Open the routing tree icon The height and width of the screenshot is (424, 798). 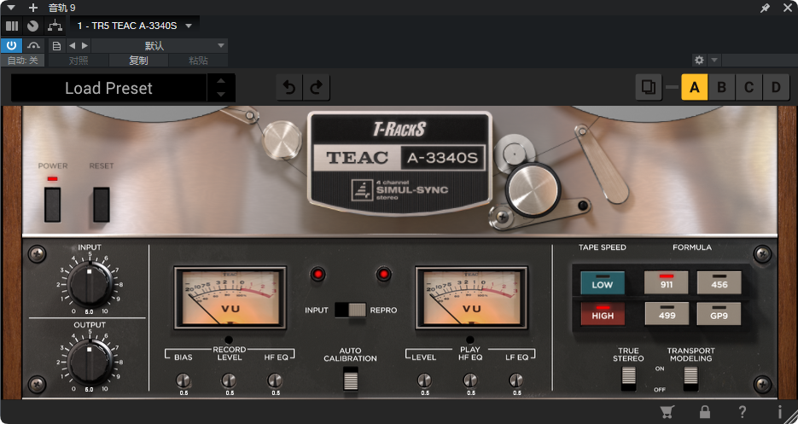(x=55, y=26)
